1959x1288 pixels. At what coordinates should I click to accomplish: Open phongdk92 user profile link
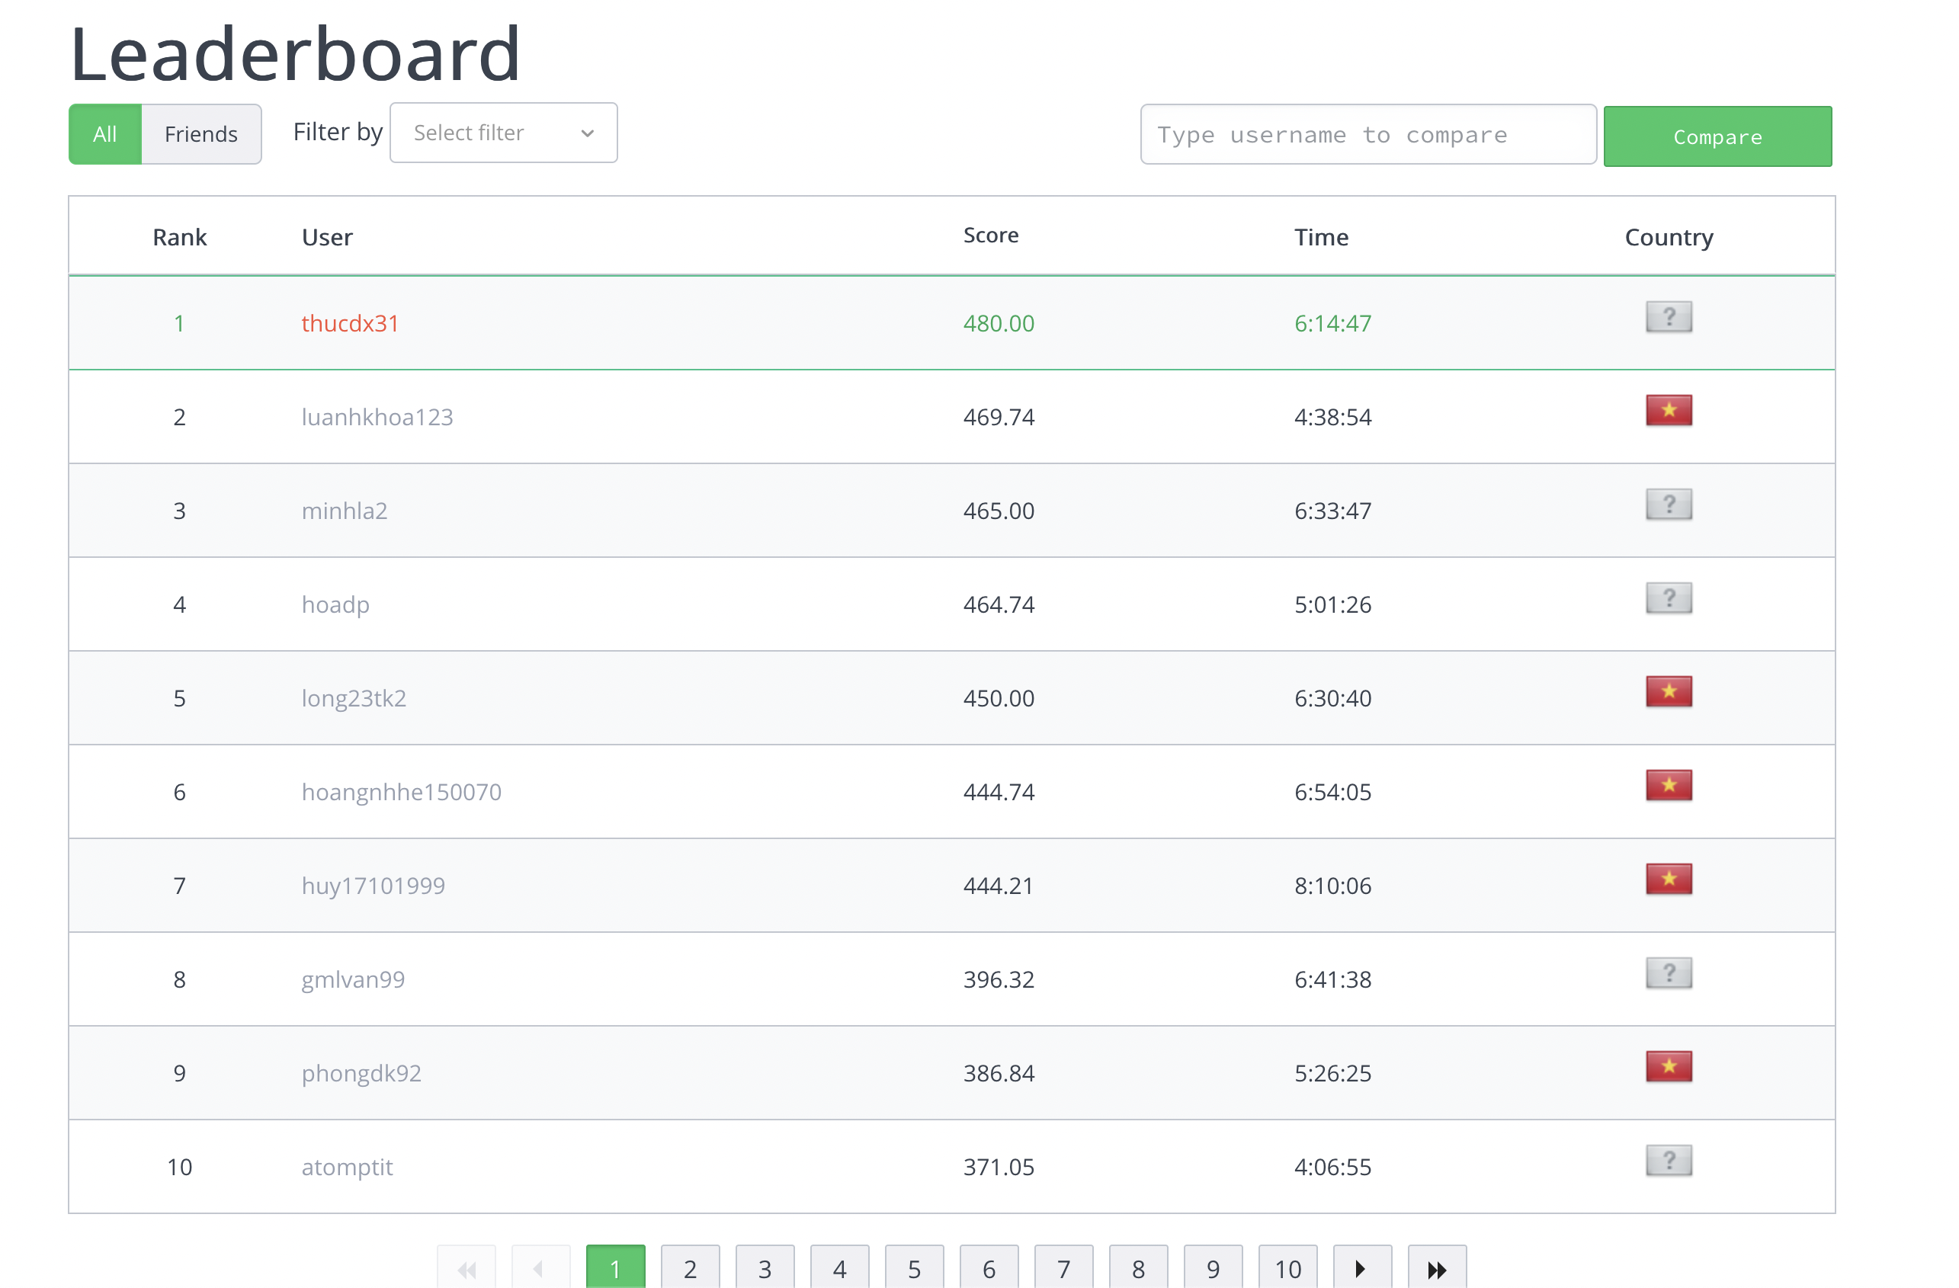361,1073
